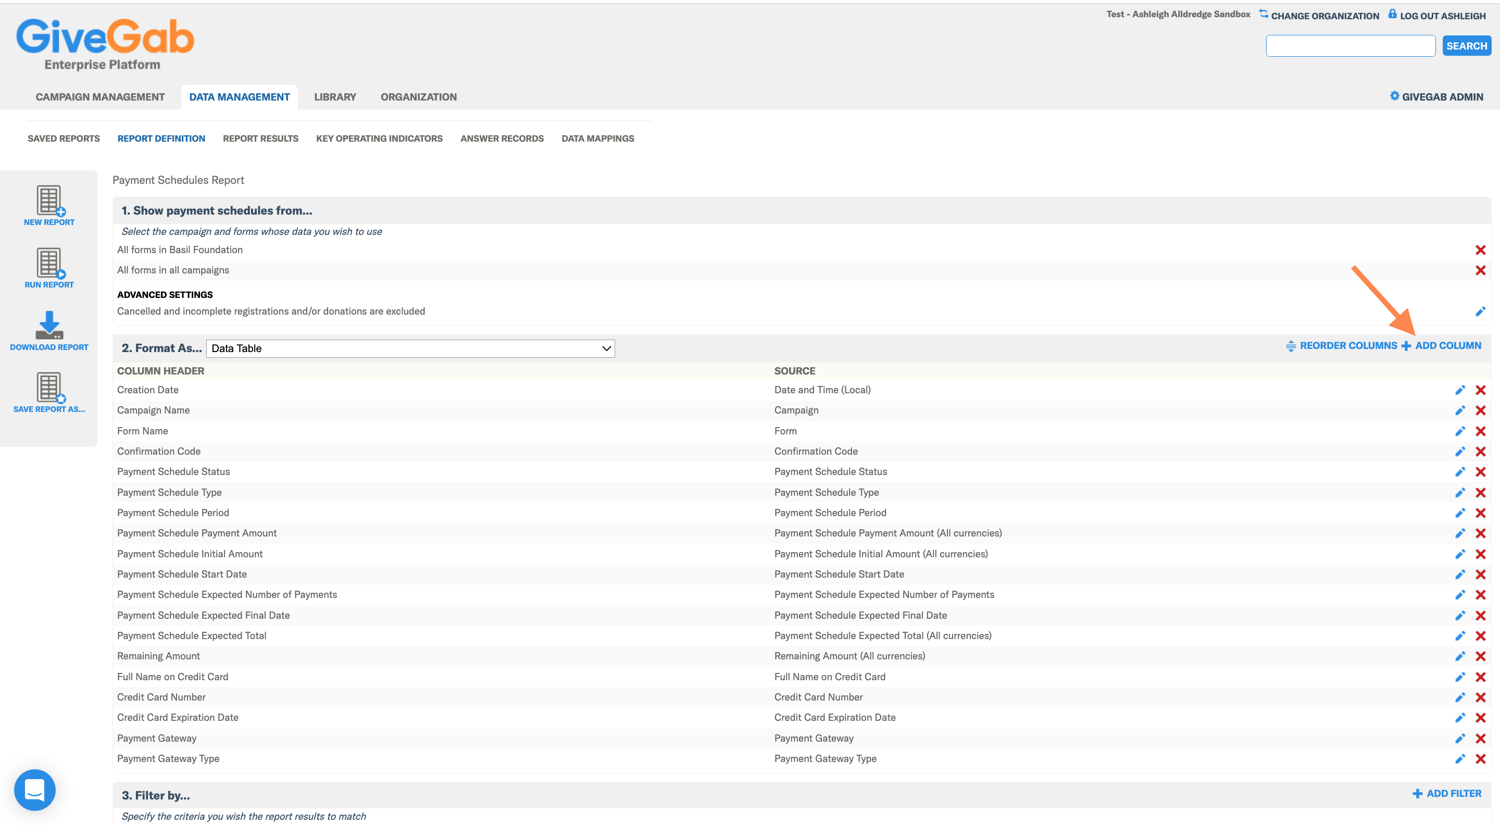Delete the Payment Schedule Expected Total column
The height and width of the screenshot is (825, 1500).
[1480, 636]
